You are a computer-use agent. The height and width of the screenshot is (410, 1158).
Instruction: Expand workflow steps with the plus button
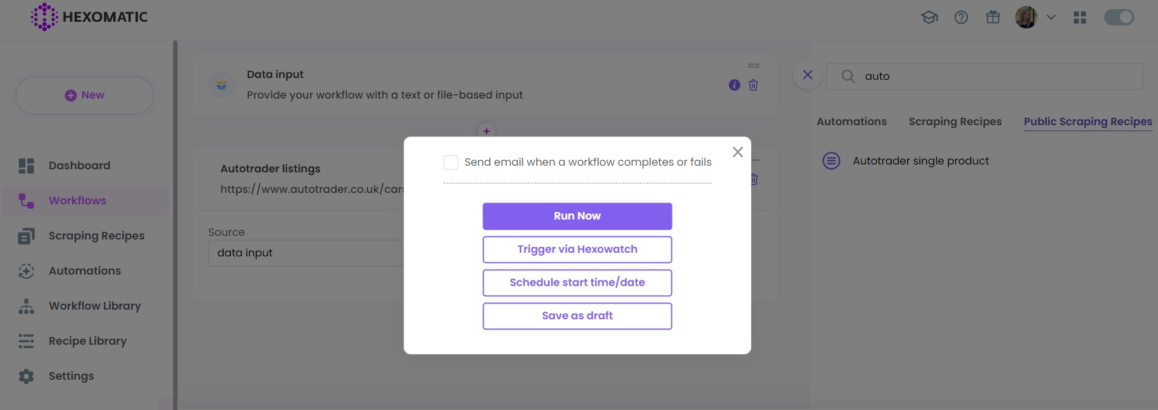tap(486, 131)
